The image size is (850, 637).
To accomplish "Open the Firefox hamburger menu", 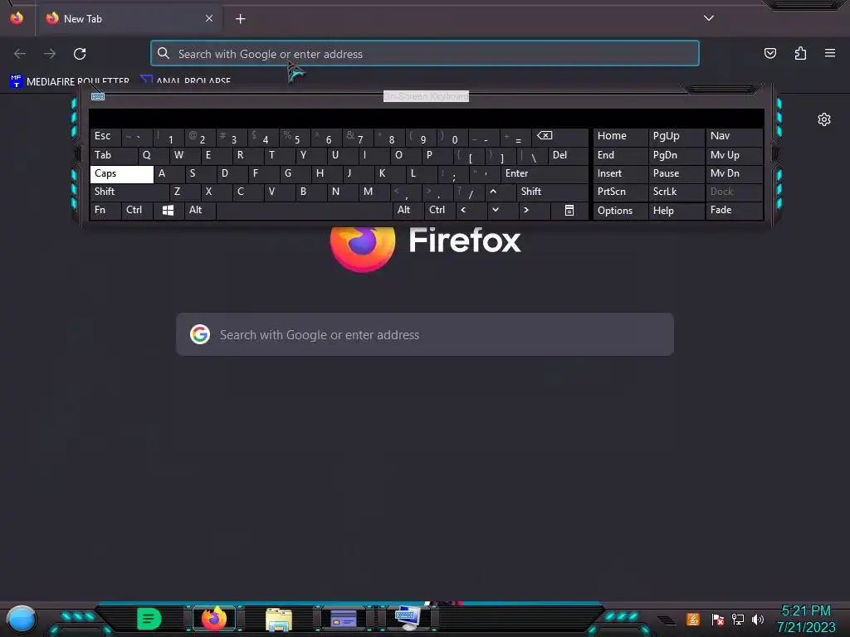I will pyautogui.click(x=830, y=53).
